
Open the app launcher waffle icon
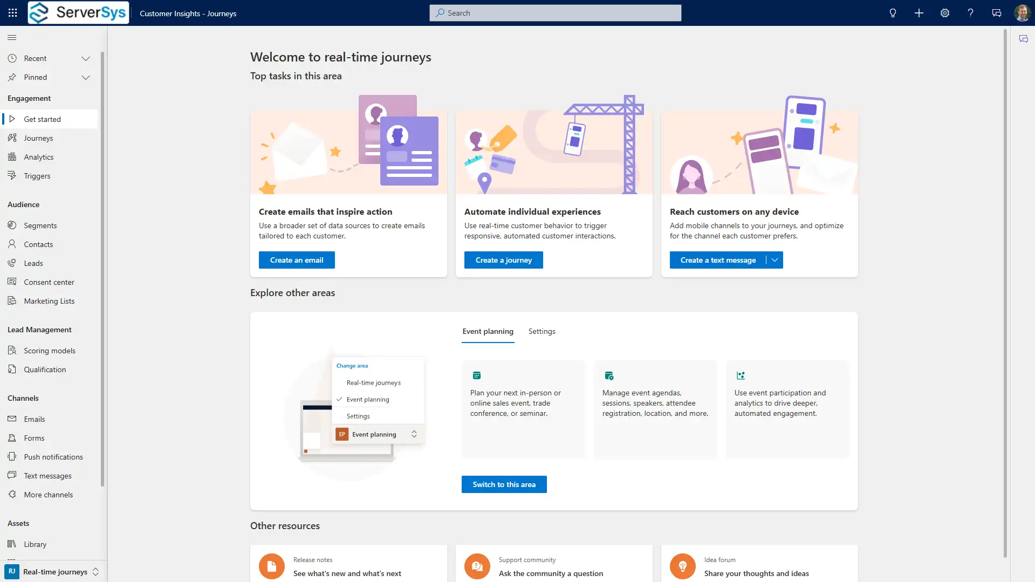click(x=13, y=13)
